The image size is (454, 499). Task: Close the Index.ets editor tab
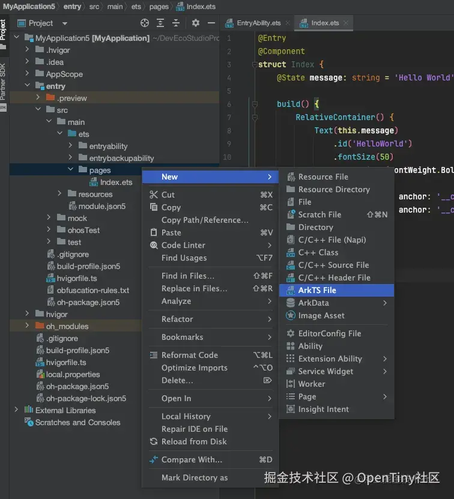[346, 23]
